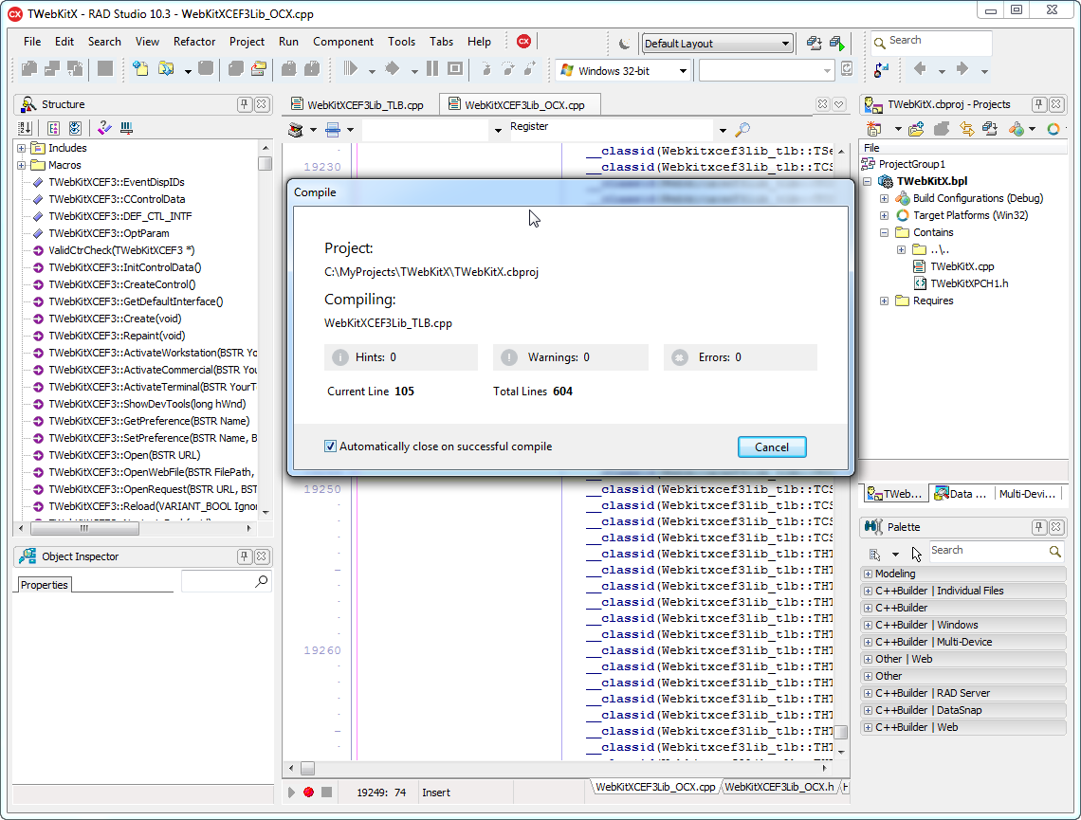Click the Program Reset stop icon
Image resolution: width=1081 pixels, height=820 pixels.
coord(455,68)
